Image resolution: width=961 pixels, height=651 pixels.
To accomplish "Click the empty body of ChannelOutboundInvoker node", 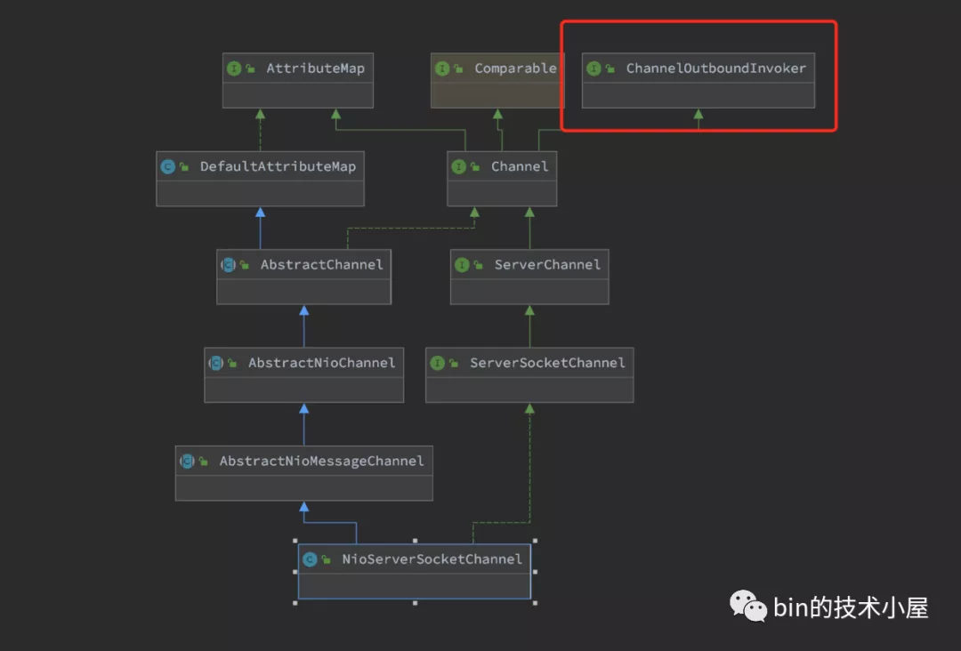I will click(x=699, y=95).
